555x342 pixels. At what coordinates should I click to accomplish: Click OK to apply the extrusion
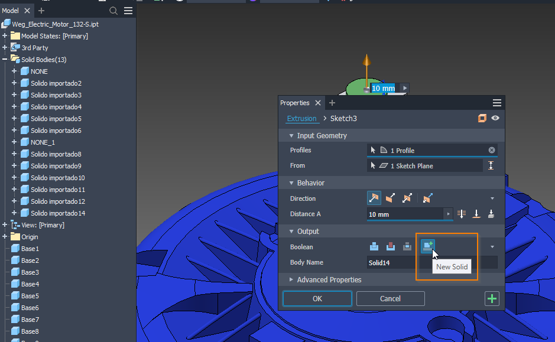(x=317, y=298)
